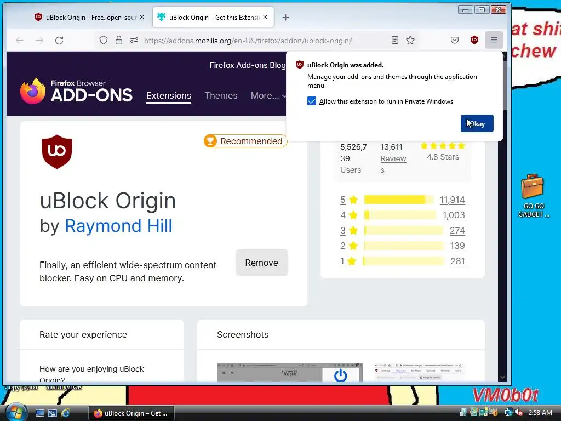This screenshot has height=421, width=561.
Task: Toggle Allow this extension in Private Windows
Action: 312,101
